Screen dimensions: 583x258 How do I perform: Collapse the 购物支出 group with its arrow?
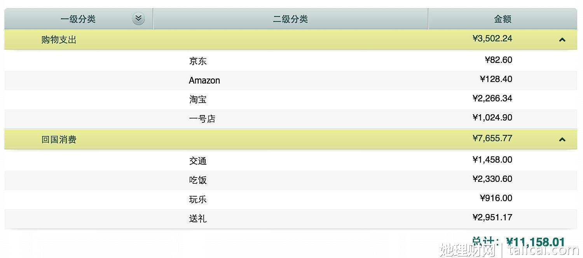[x=562, y=40]
